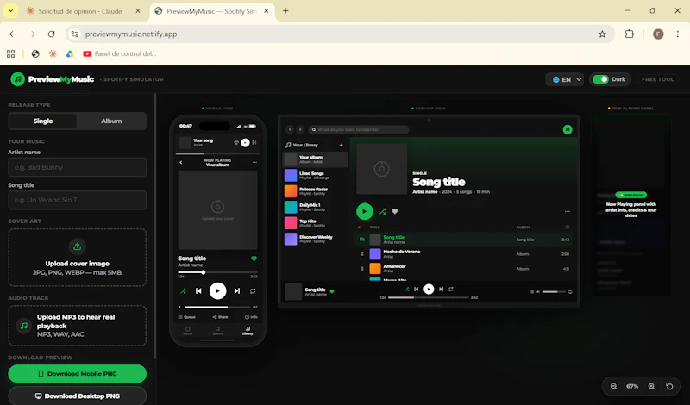Click the PreviewMyMusic logo icon
Screen dimensions: 690x405
pyautogui.click(x=17, y=79)
